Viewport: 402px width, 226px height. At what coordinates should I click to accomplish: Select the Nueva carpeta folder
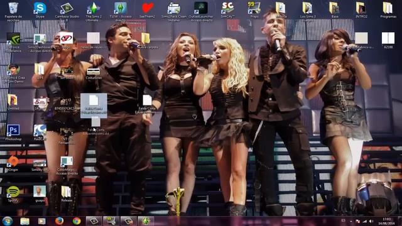click(x=147, y=41)
